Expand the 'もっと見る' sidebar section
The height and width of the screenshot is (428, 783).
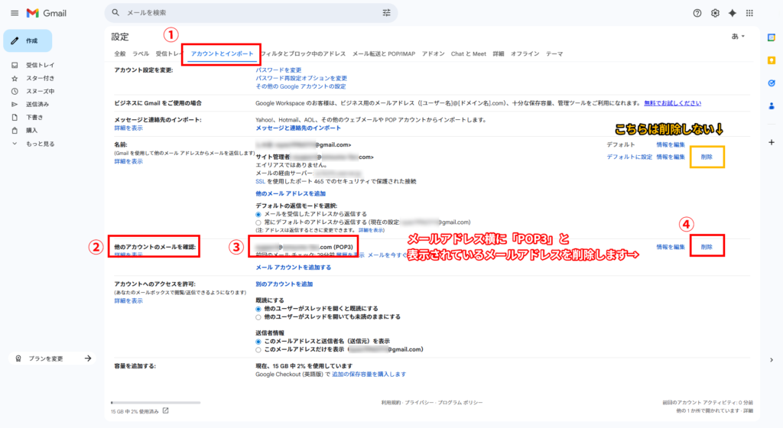(39, 143)
